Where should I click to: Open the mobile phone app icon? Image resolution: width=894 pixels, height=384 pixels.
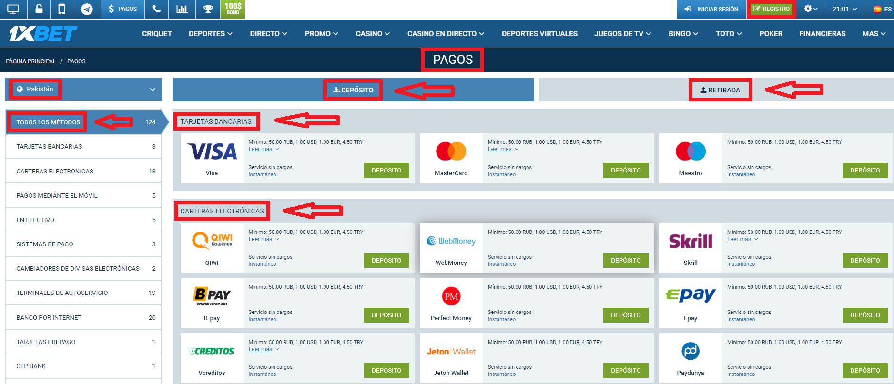click(61, 9)
